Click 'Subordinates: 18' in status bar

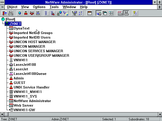(x=139, y=119)
